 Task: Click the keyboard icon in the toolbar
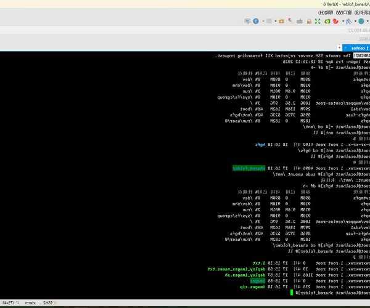(x=300, y=21)
